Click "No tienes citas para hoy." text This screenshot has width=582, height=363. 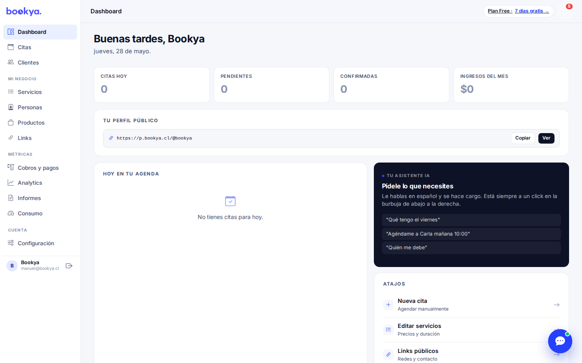(230, 217)
